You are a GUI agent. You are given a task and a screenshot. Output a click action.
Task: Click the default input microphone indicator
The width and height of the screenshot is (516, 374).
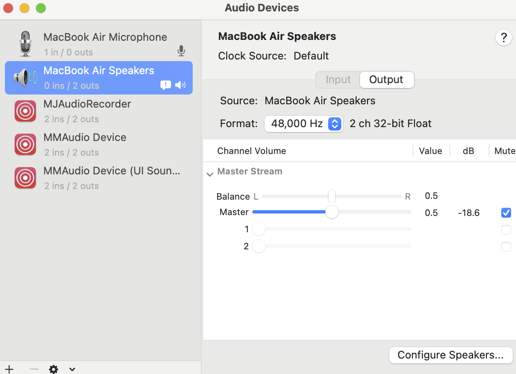point(181,51)
